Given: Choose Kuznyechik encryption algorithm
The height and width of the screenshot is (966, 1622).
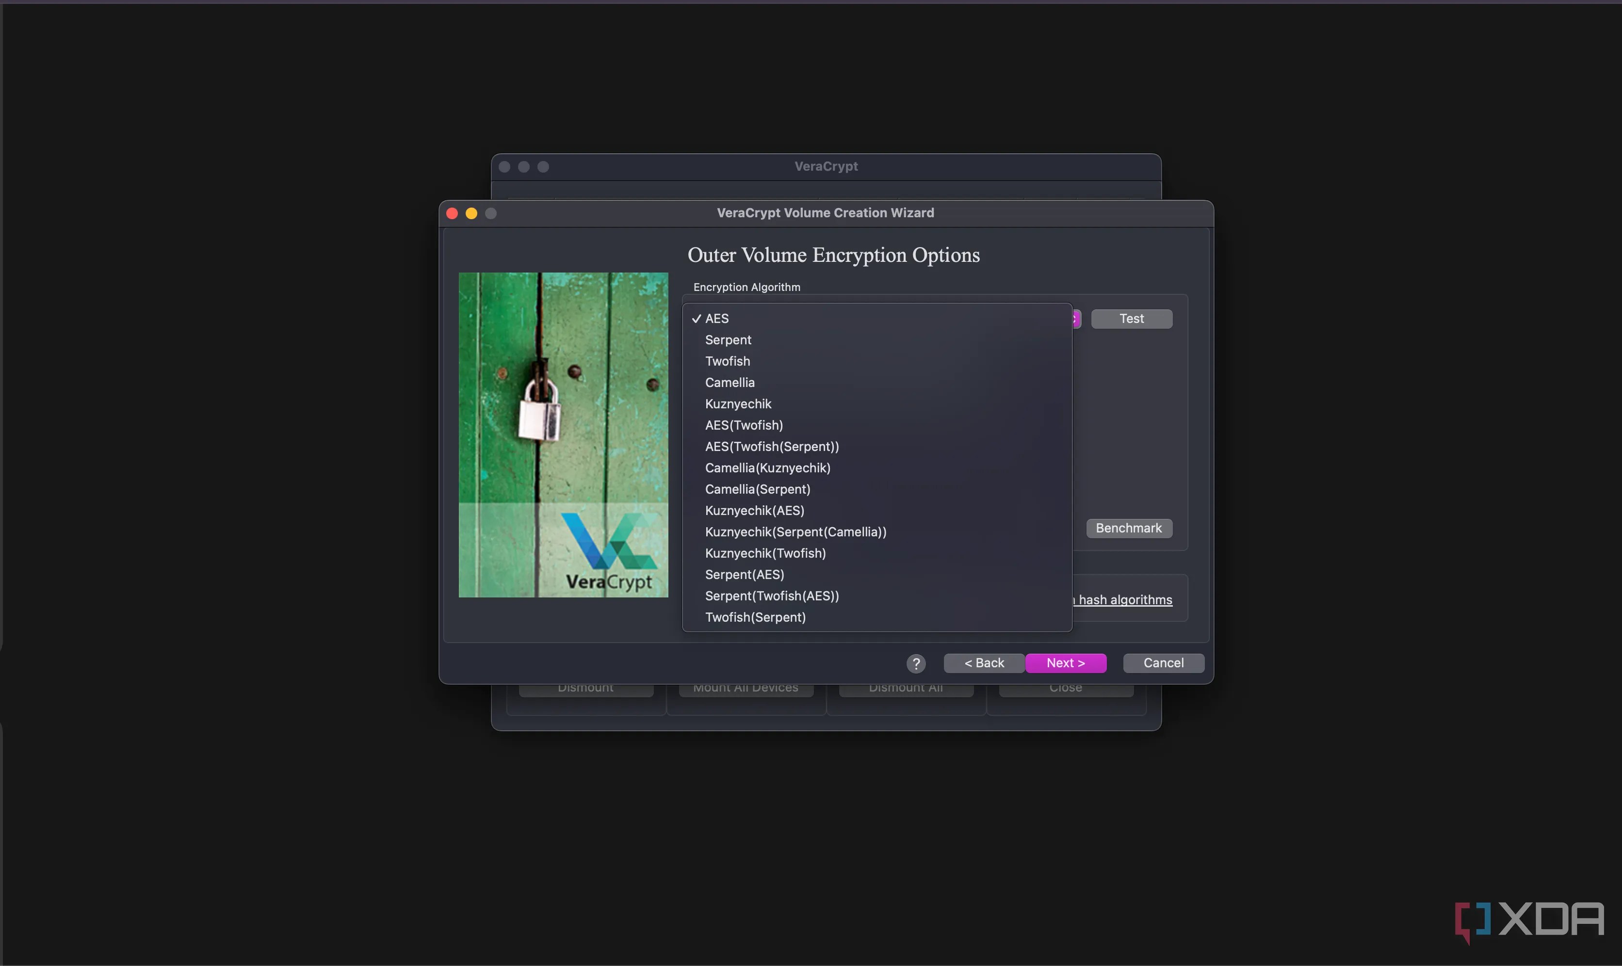Looking at the screenshot, I should point(738,403).
